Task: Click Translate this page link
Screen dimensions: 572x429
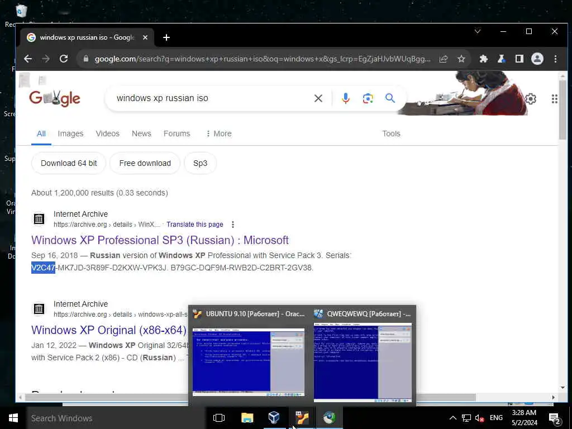Action: coord(195,225)
